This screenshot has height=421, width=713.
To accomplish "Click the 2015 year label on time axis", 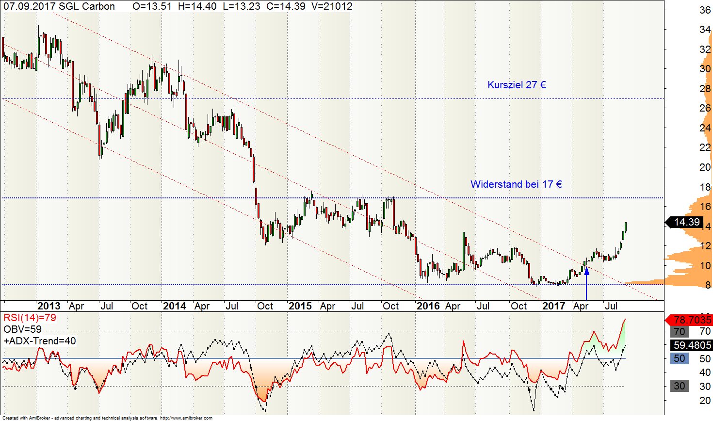I will coord(300,306).
